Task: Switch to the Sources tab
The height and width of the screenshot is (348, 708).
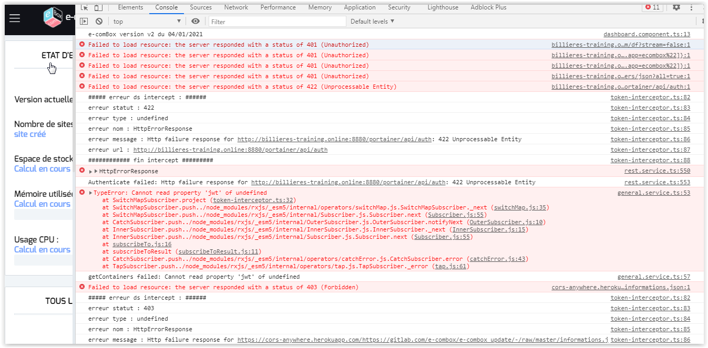Action: 201,7
